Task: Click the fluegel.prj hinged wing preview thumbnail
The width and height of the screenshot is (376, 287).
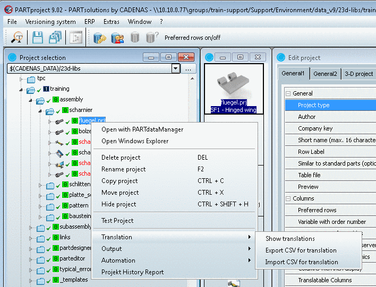Action: point(234,89)
